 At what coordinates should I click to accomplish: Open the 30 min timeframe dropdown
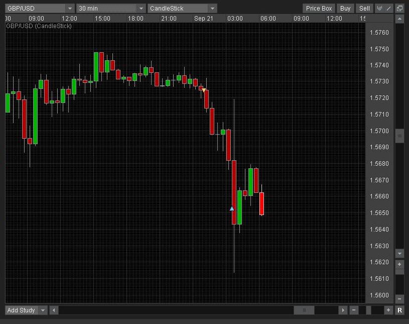click(141, 9)
